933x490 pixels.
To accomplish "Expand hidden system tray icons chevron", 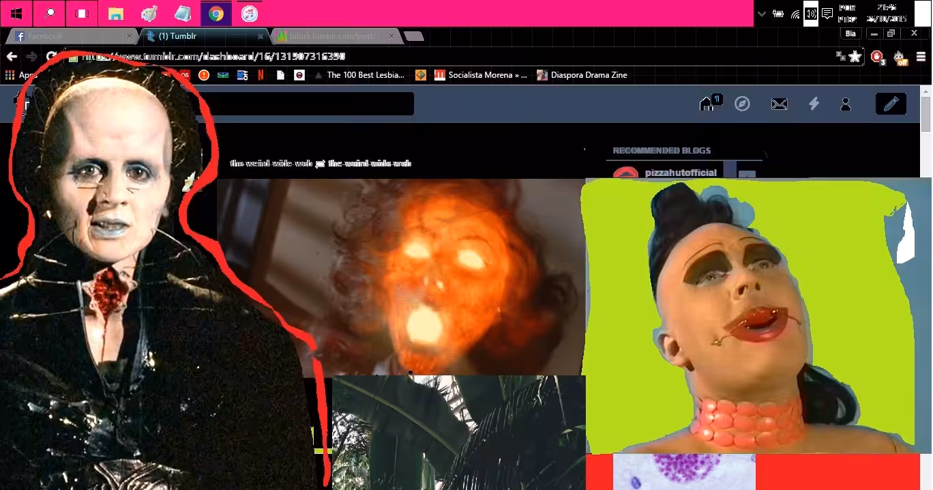I will tap(762, 14).
